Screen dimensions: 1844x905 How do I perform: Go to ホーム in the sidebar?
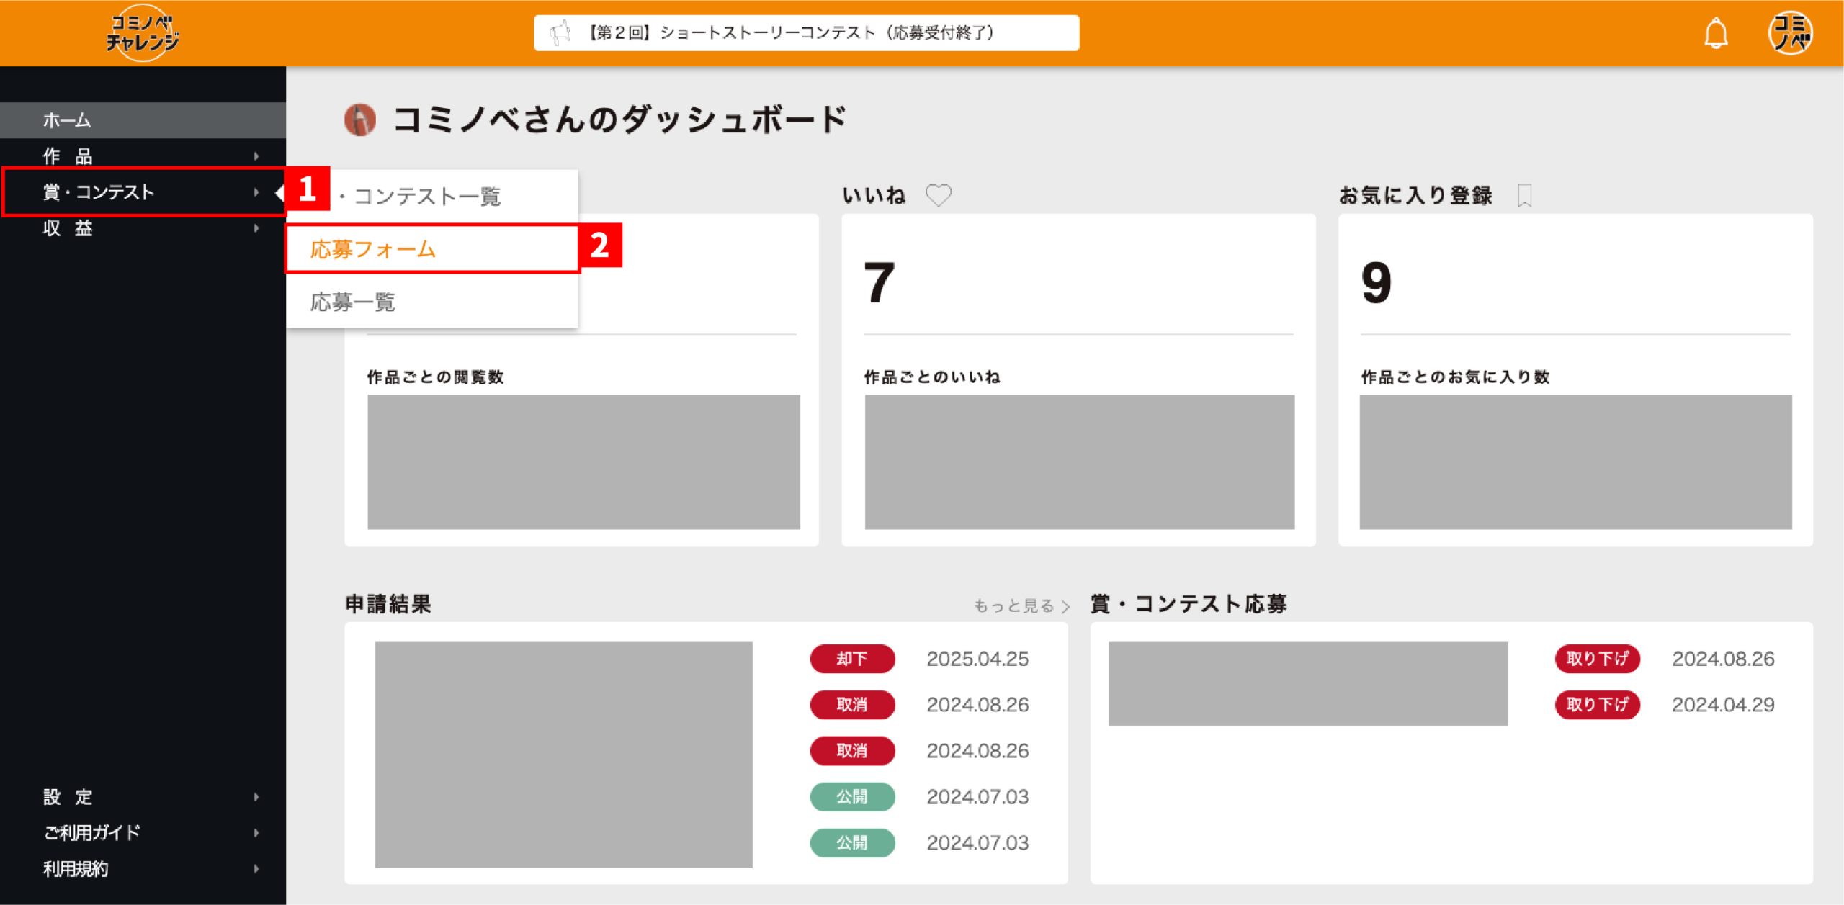pyautogui.click(x=143, y=120)
